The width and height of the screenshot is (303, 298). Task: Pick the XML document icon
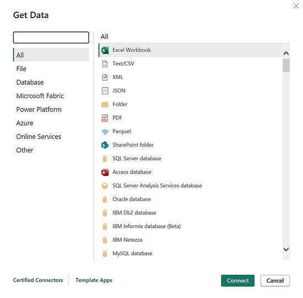(x=105, y=77)
